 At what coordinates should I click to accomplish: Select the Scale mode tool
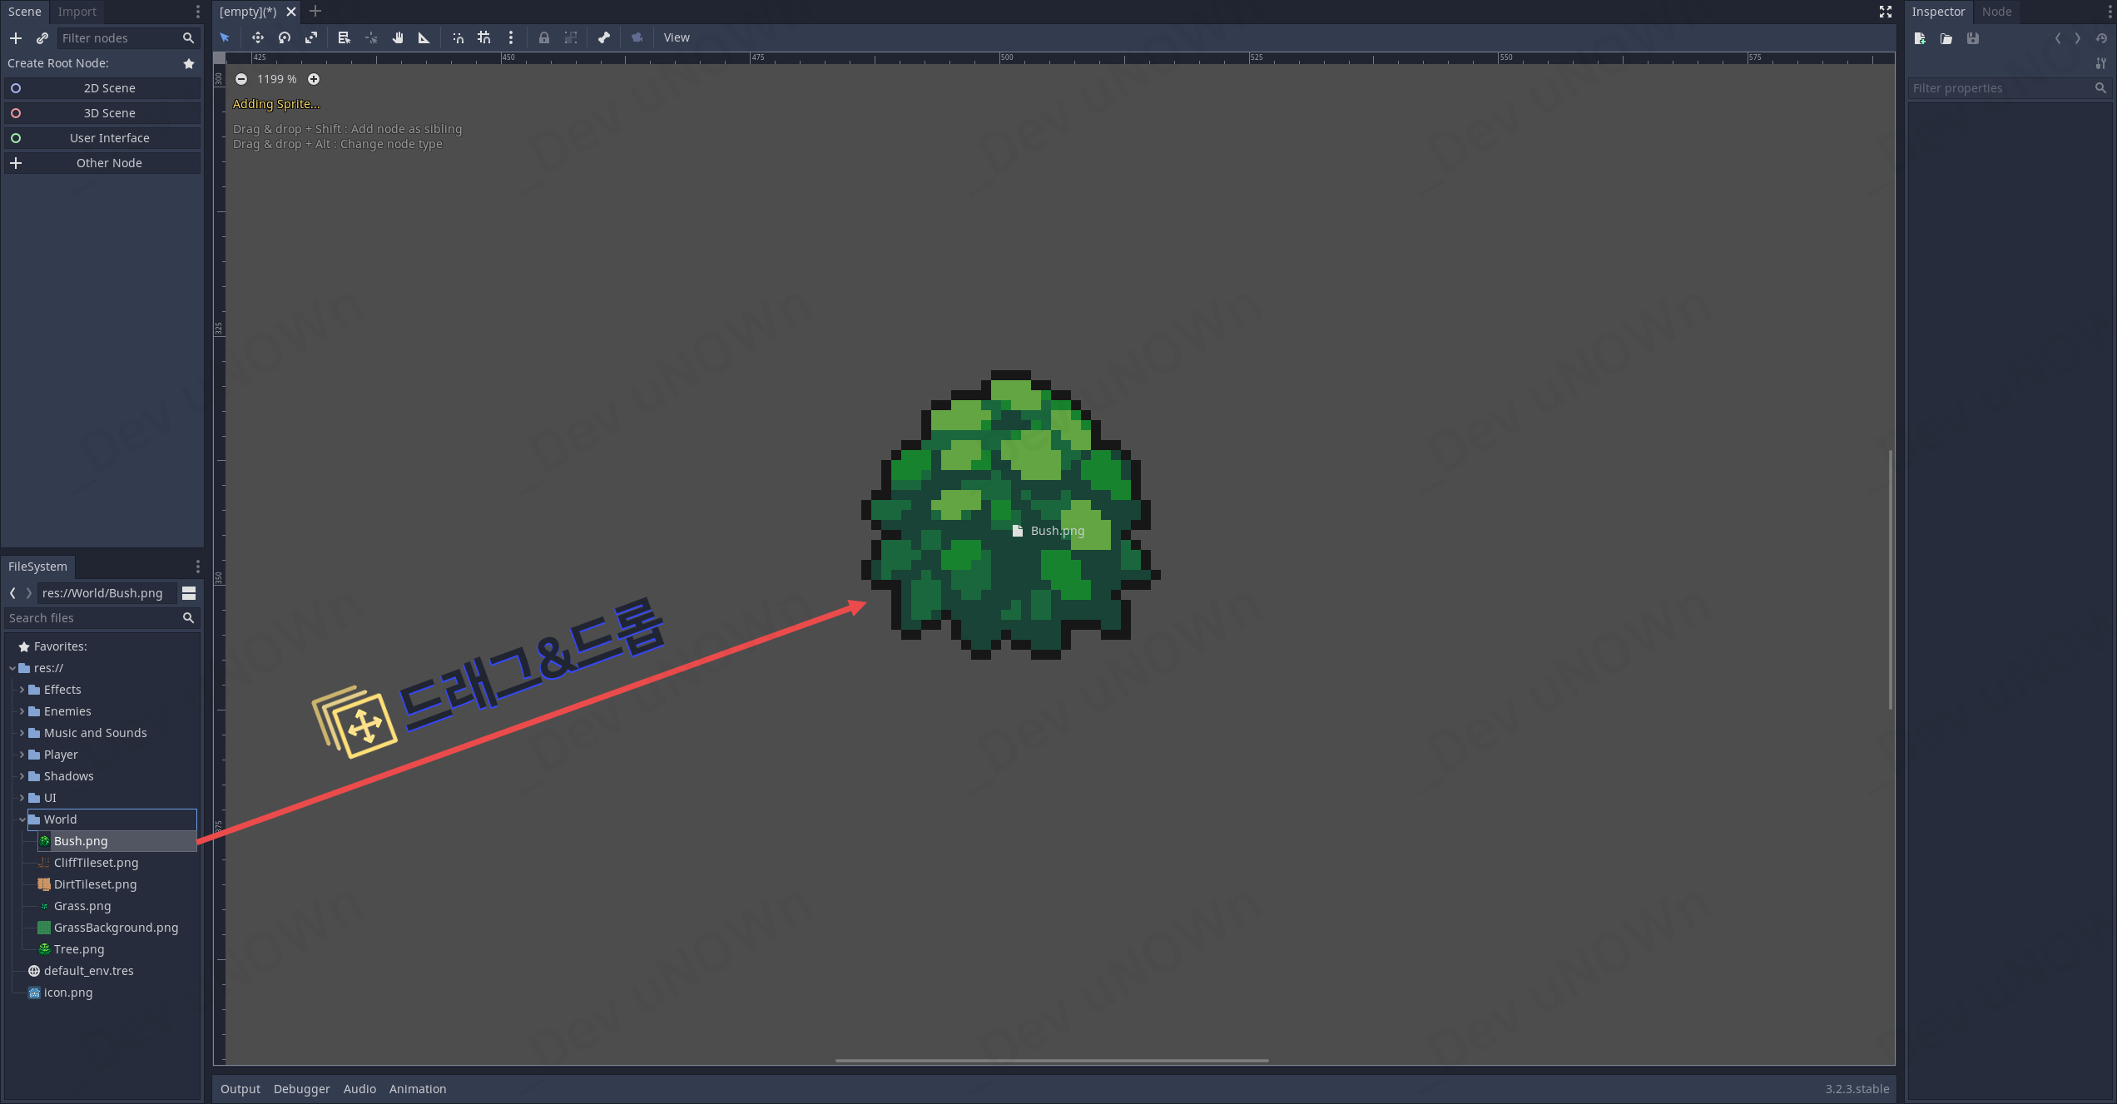(311, 37)
